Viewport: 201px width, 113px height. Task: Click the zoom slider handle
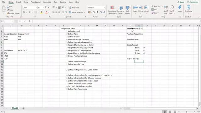pyautogui.click(x=187, y=112)
